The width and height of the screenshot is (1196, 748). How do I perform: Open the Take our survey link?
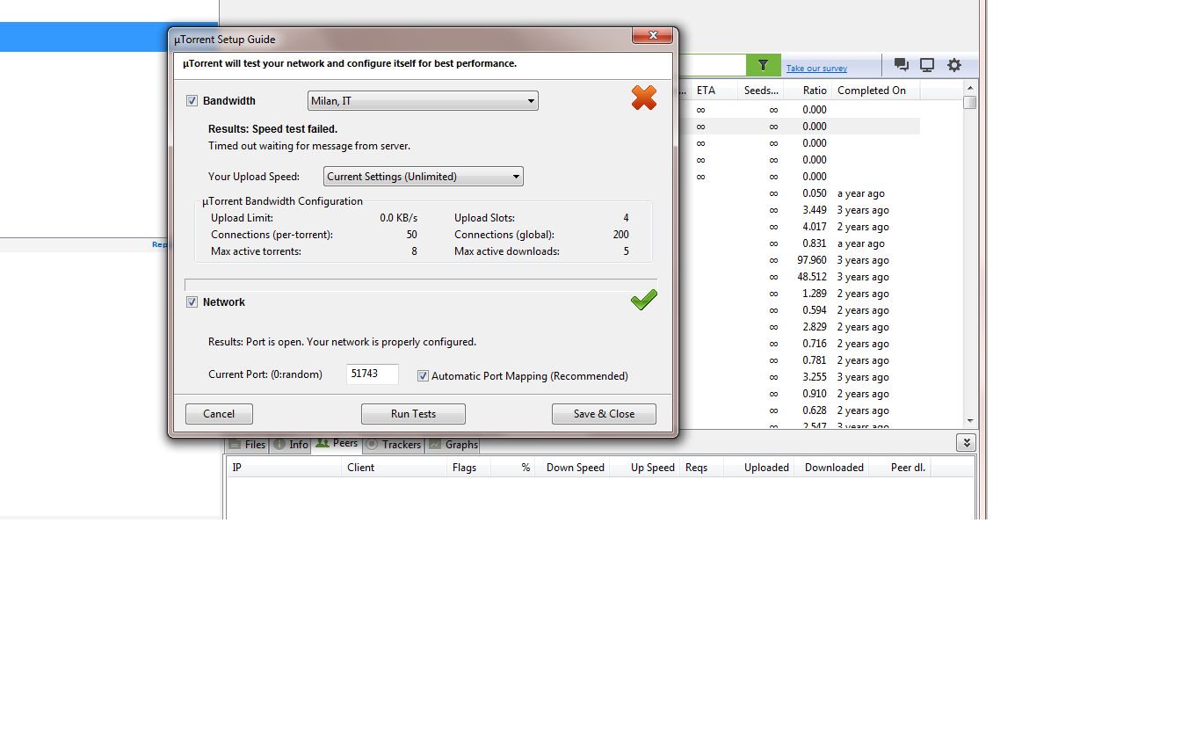pos(816,69)
